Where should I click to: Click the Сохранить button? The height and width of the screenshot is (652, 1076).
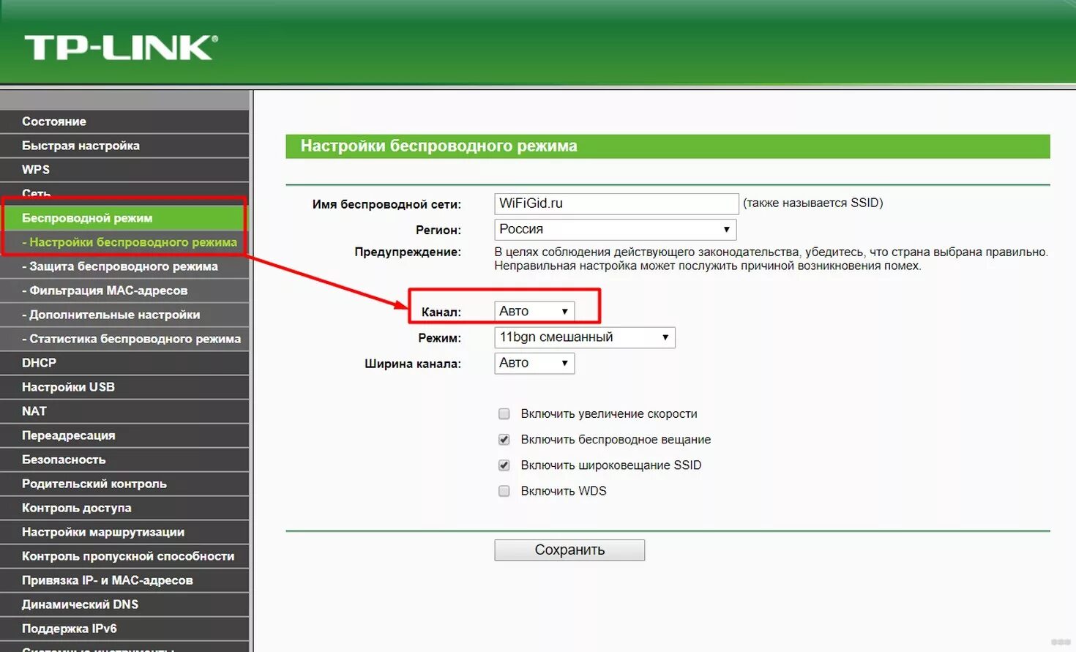coord(569,550)
